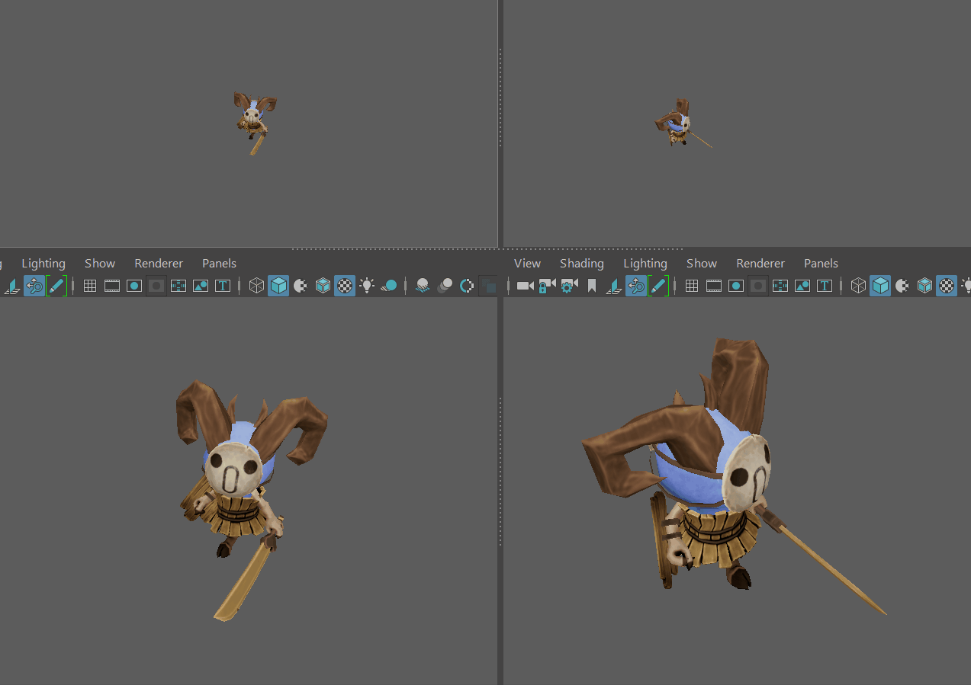Switch right viewport to wireframe shading
The image size is (971, 685).
(859, 286)
